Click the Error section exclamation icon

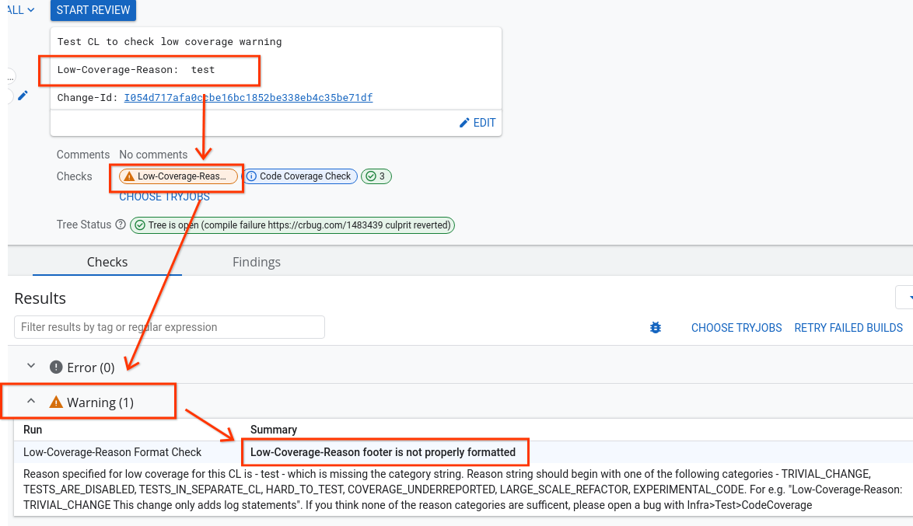[56, 368]
